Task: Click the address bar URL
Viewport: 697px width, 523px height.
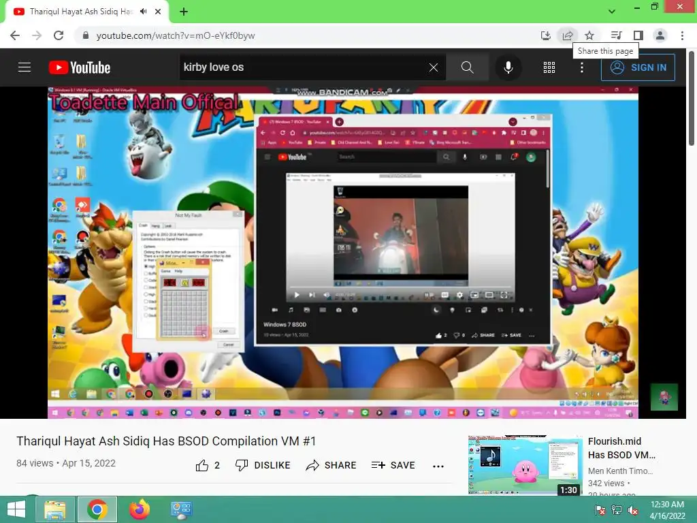Action: [176, 35]
